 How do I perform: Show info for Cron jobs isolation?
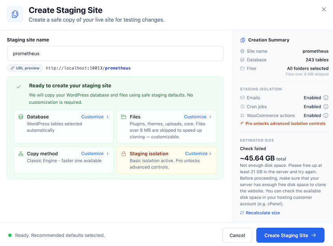[326, 106]
